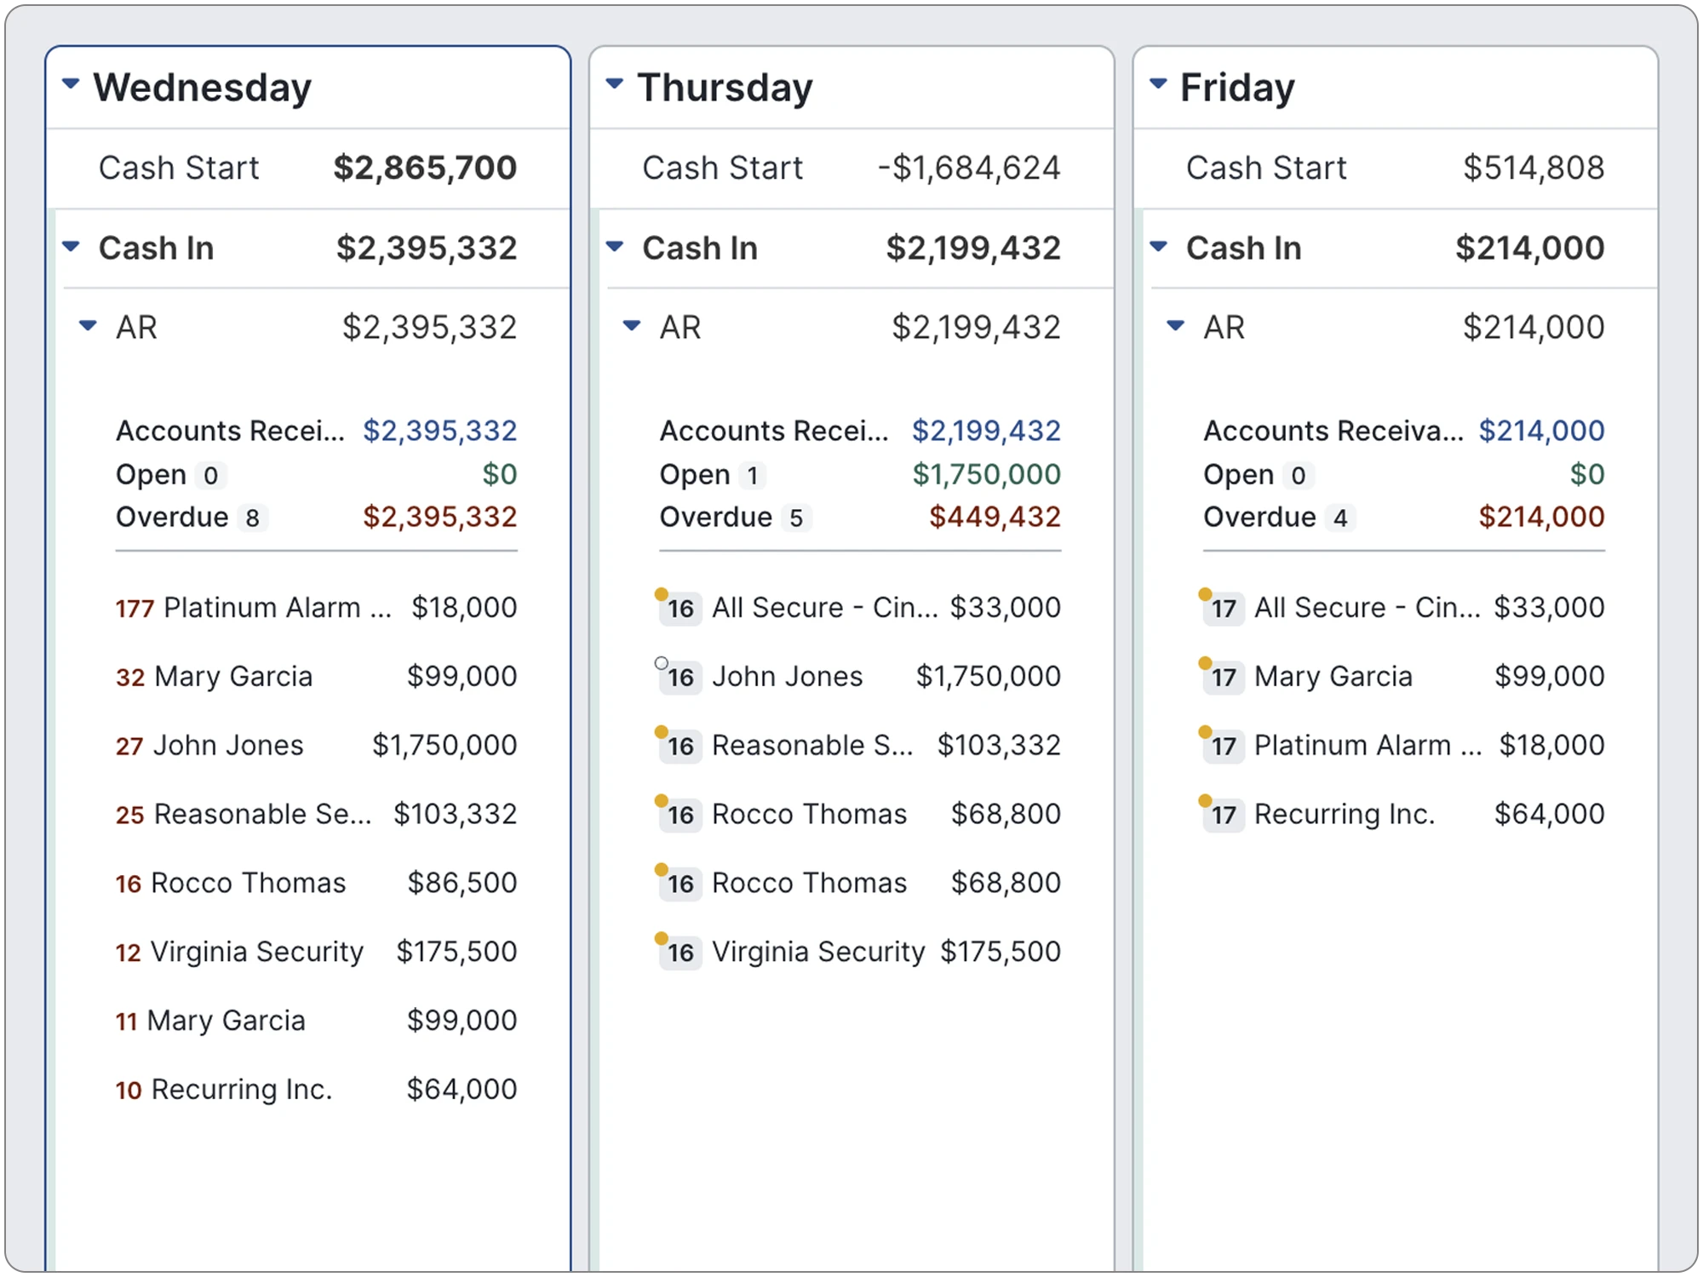Click Thursday's Cash Start value -$1,684,624
This screenshot has width=1703, height=1277.
[x=969, y=168]
